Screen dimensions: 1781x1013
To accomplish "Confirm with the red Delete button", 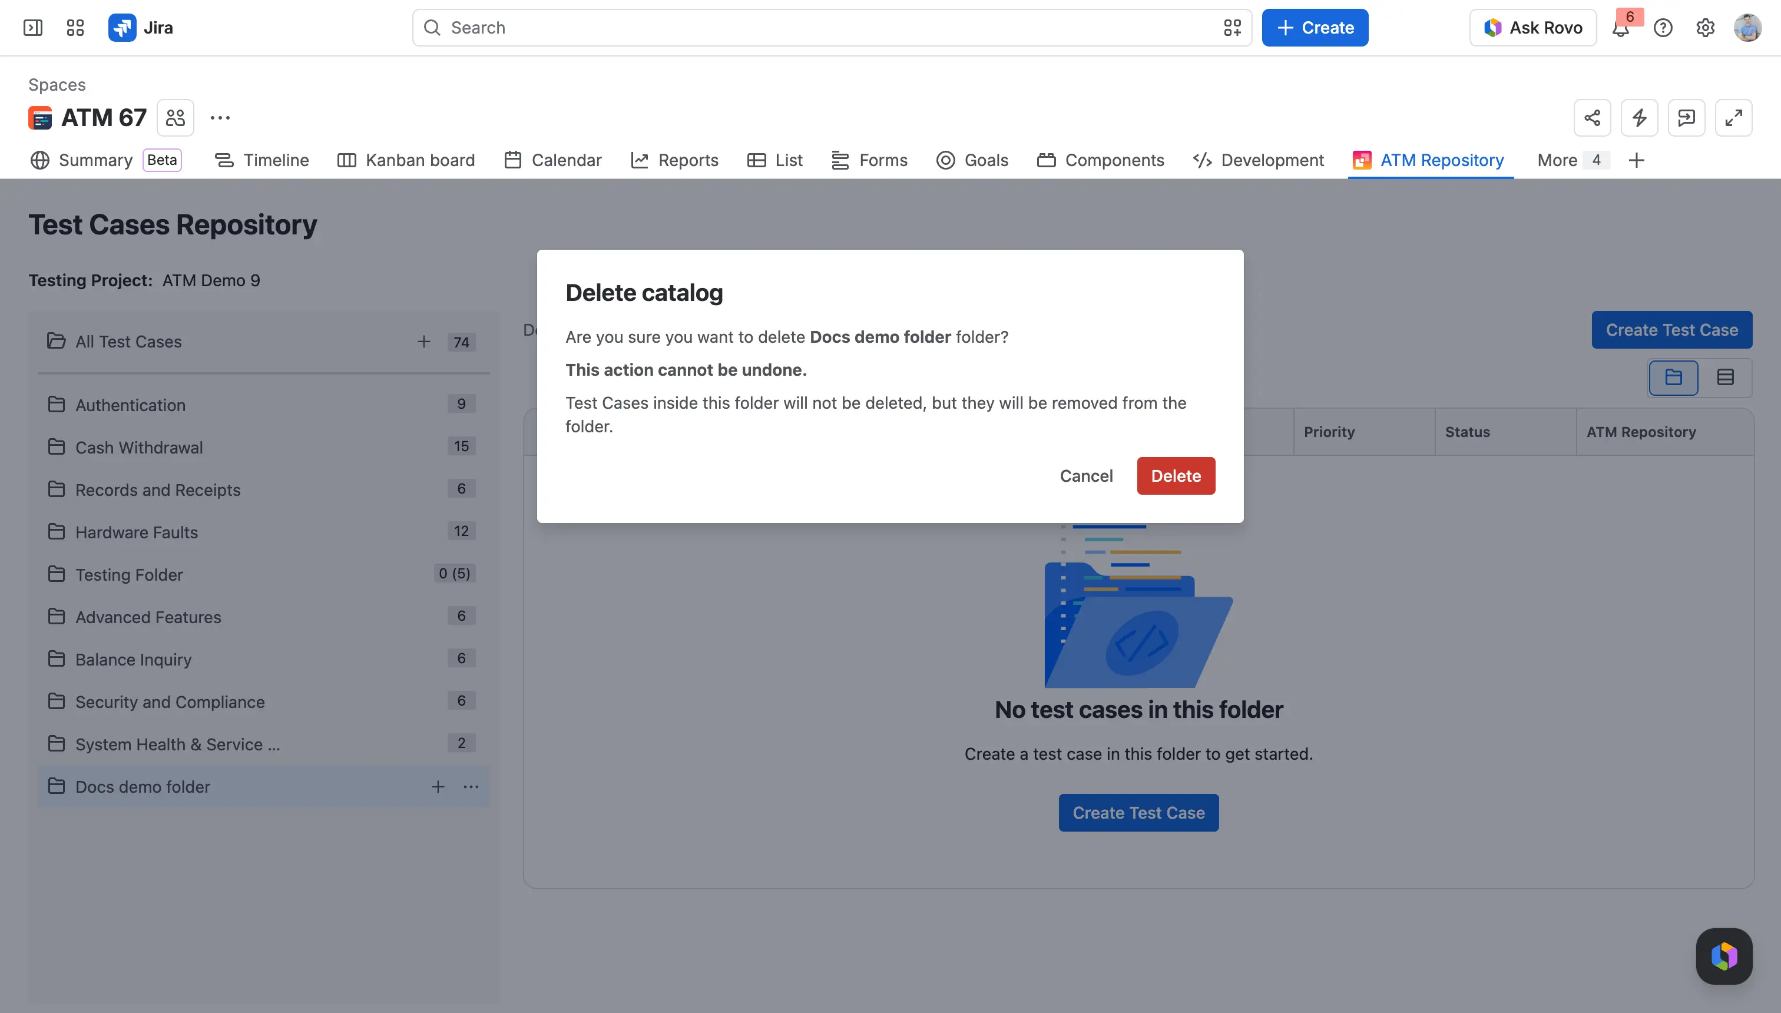I will [x=1176, y=476].
